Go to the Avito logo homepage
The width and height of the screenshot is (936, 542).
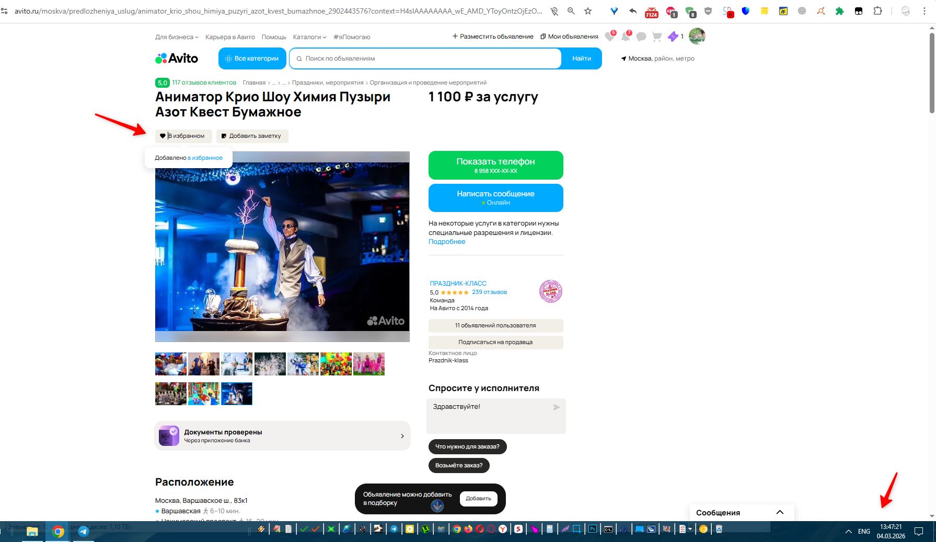[x=177, y=58]
